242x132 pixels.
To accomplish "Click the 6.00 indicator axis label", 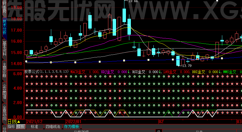I will coord(18,74).
